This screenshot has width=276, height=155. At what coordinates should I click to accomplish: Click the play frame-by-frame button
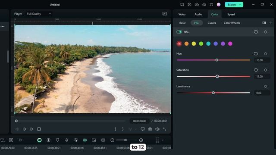pos(25,129)
